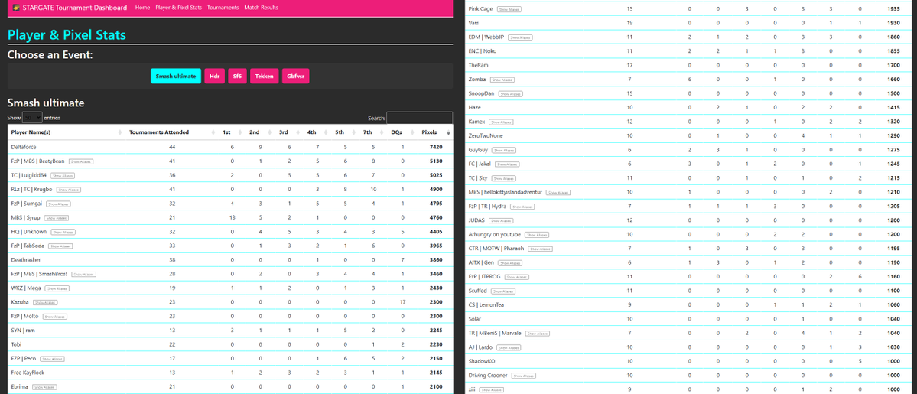
Task: Open the Home nav link
Action: (142, 8)
